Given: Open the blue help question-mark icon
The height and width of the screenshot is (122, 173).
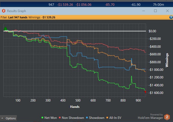Looking at the screenshot, I should [171, 17].
